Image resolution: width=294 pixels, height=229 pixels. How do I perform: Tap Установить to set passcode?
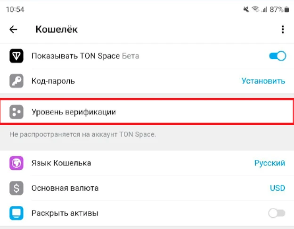click(263, 81)
